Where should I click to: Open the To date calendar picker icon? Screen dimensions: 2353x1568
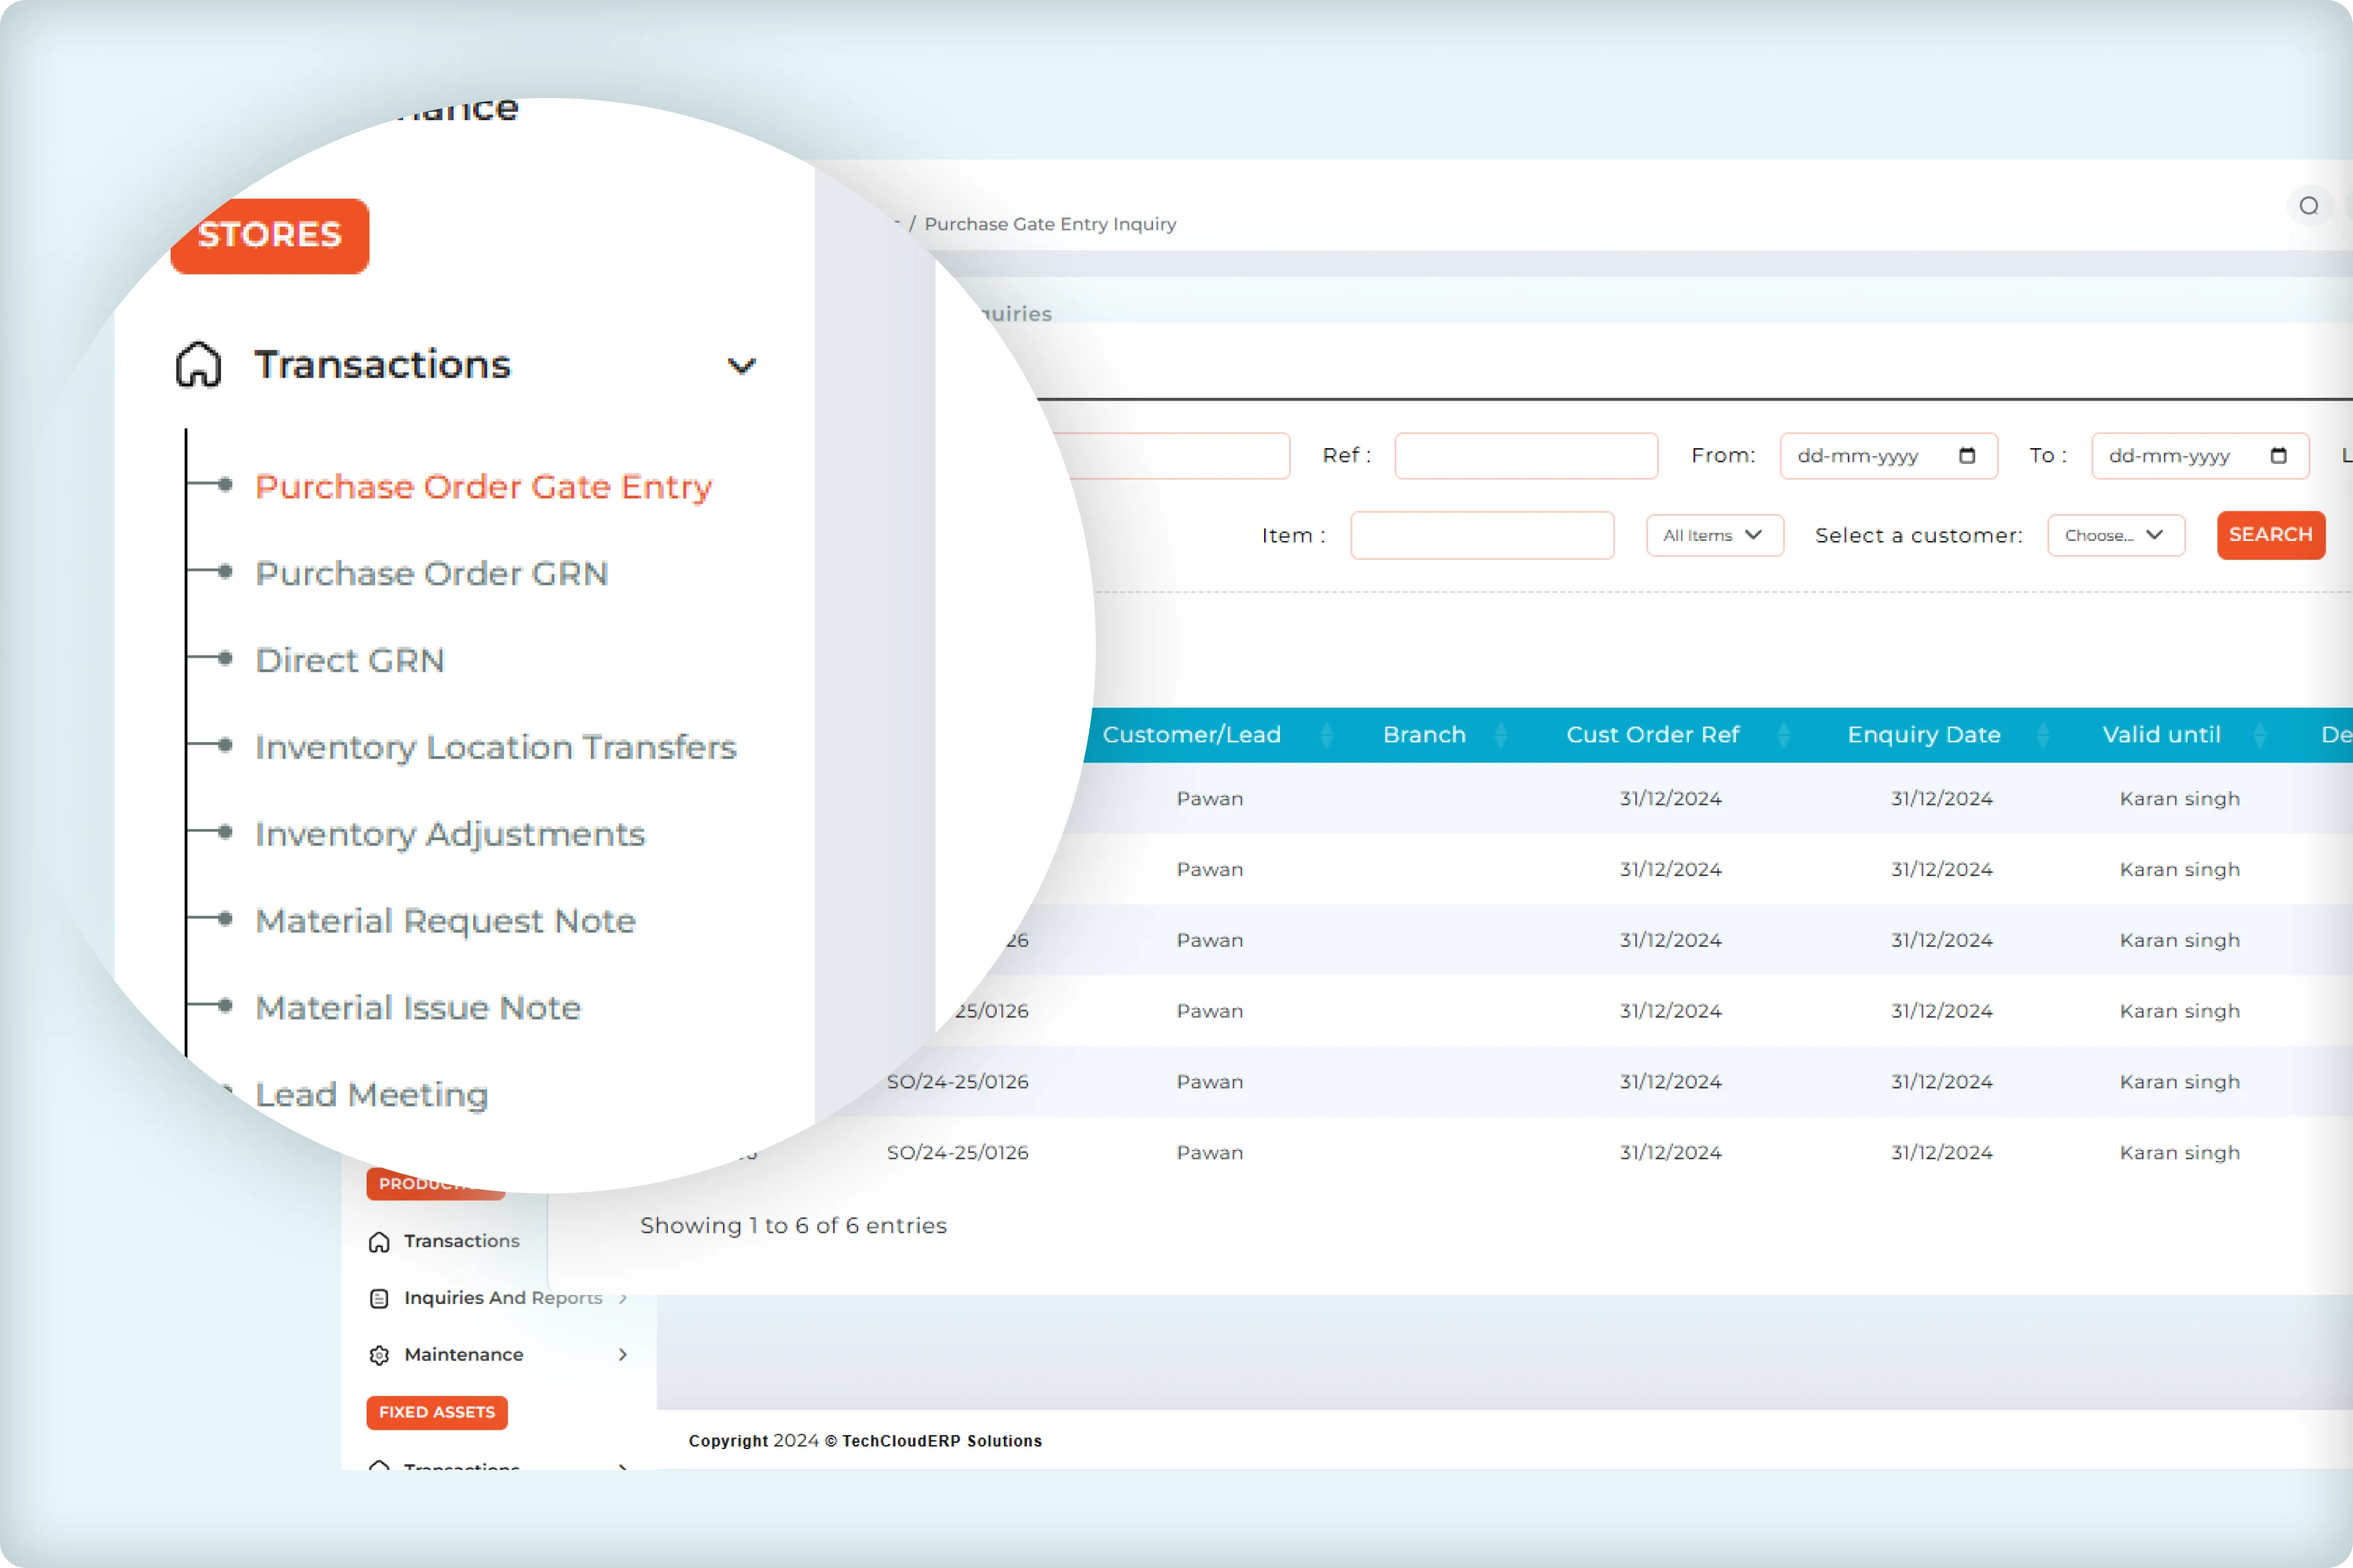pyautogui.click(x=2278, y=456)
